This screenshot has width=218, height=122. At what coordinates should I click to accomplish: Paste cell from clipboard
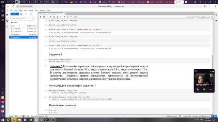pos(58,17)
